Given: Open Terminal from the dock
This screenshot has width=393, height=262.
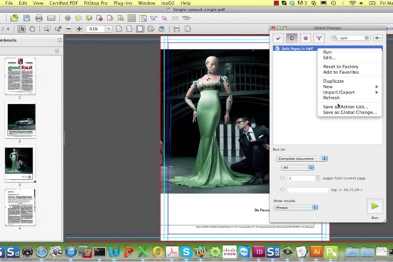Looking at the screenshot, I should click(100, 252).
